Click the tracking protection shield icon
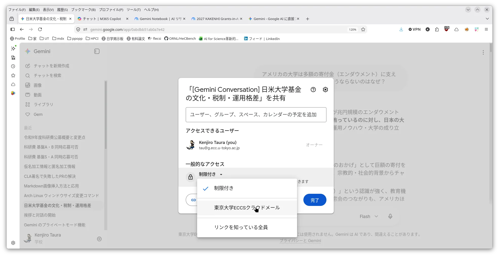499x256 pixels. (78, 29)
